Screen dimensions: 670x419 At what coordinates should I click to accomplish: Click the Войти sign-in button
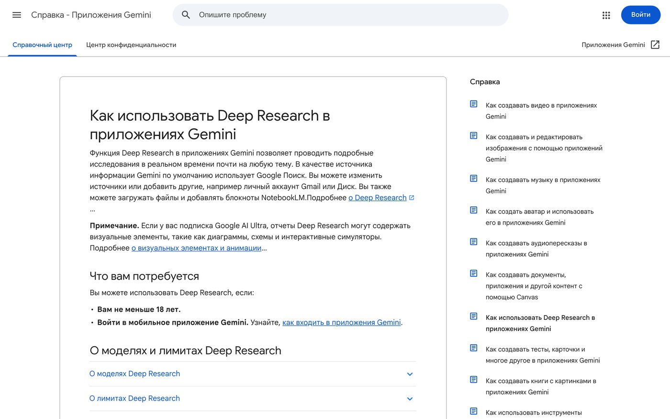coord(640,15)
